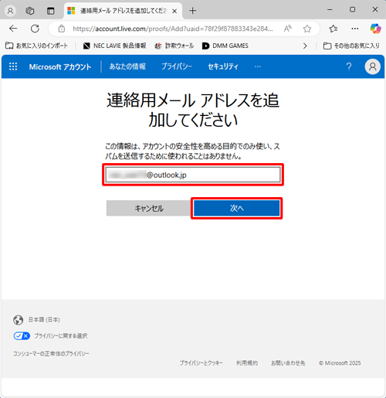The image size is (386, 398).
Task: Reload the page with the refresh icon
Action: [x=35, y=29]
